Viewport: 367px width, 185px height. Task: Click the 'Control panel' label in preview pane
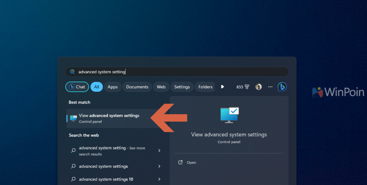tap(229, 142)
